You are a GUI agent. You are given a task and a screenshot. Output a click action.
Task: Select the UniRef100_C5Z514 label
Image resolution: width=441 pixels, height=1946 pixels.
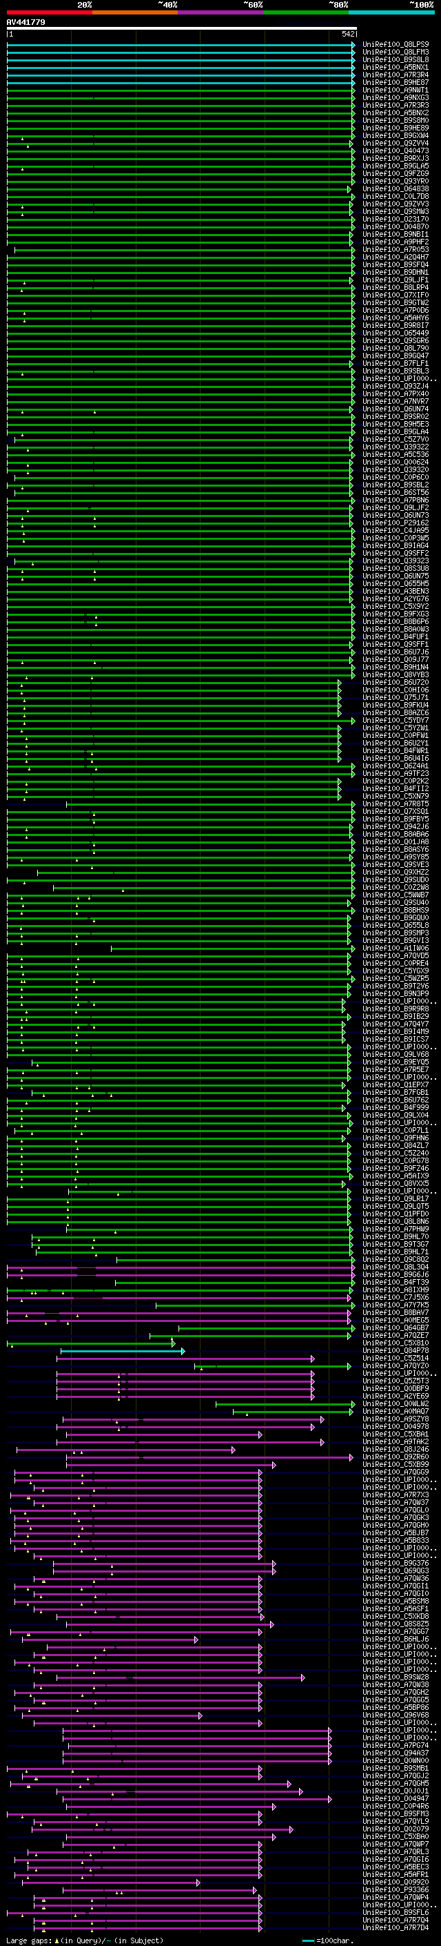396,1359
